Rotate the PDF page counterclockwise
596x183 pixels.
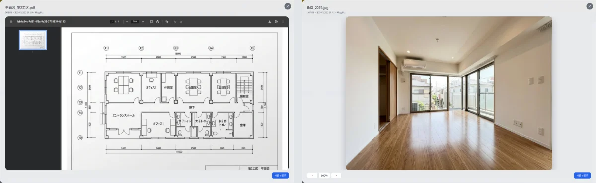coord(157,22)
